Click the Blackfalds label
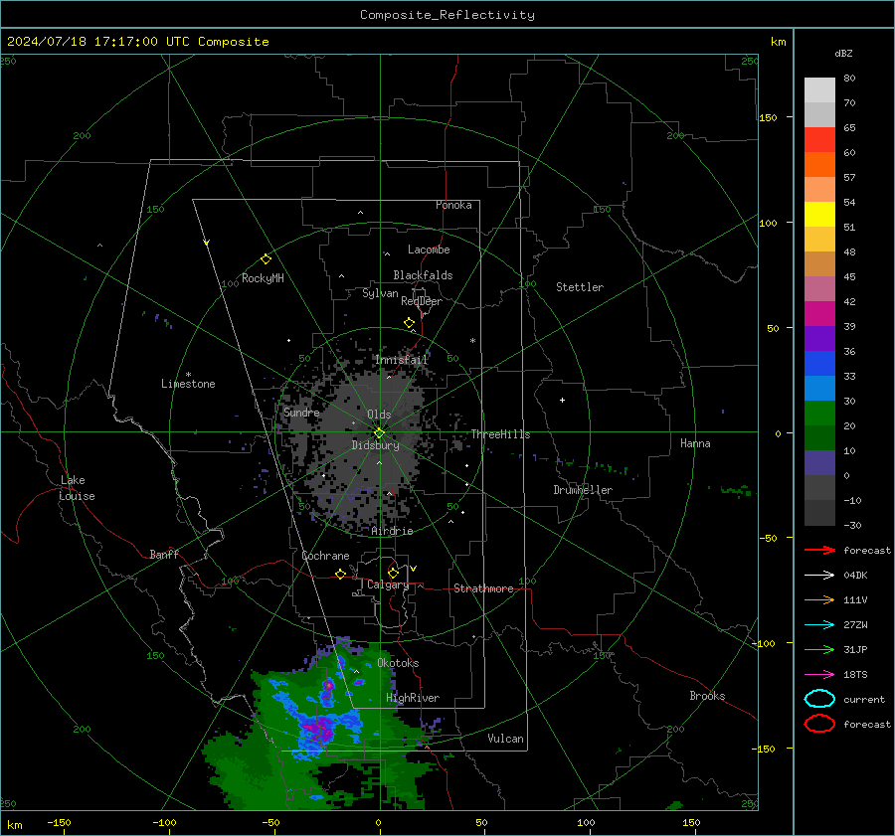Screen dimensions: 895x836 click(x=423, y=275)
